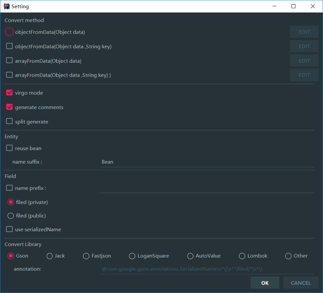Enable arrayFromData(Object data, String key) option
The image size is (323, 293).
click(x=10, y=75)
